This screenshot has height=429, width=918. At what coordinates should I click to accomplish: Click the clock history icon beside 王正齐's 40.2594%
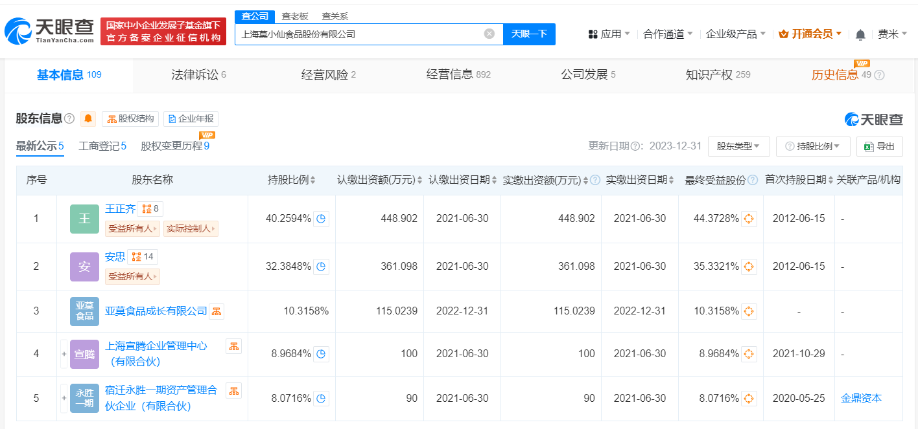321,219
